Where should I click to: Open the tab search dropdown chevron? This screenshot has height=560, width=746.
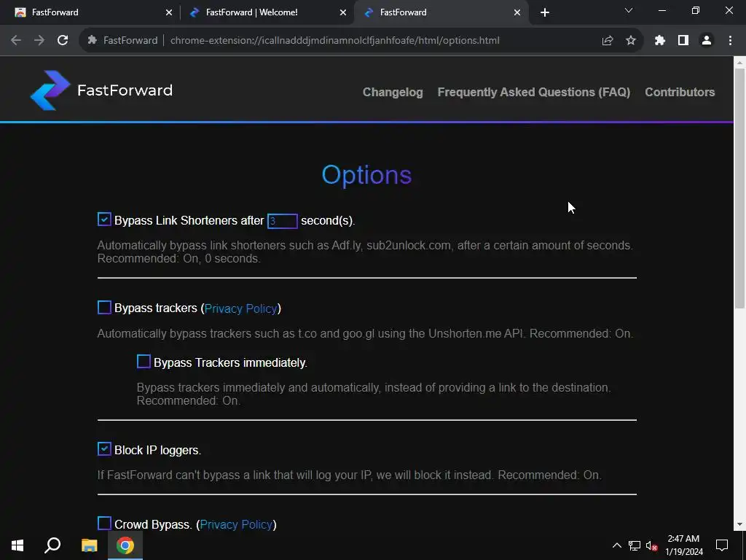point(629,10)
